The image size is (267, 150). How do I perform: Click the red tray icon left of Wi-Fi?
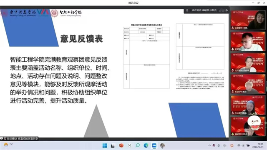(x=232, y=145)
